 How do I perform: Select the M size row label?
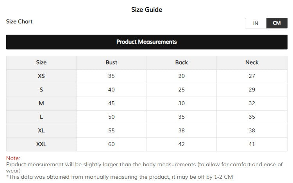pyautogui.click(x=41, y=103)
